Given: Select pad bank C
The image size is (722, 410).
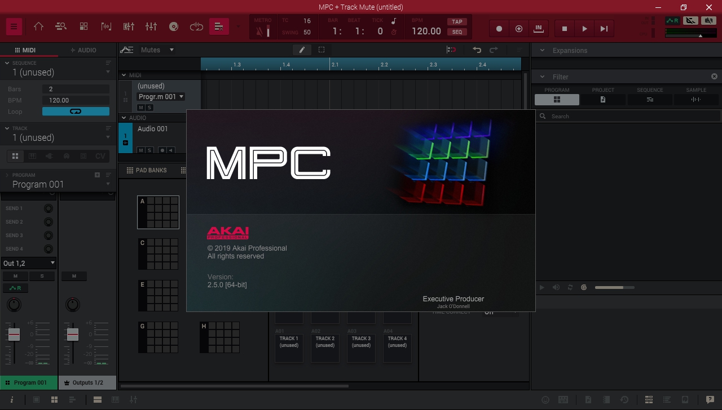Looking at the screenshot, I should point(158,254).
